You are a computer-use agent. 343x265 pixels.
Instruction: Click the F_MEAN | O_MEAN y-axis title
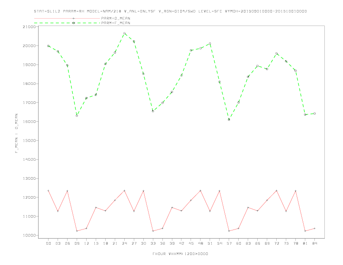click(x=16, y=133)
